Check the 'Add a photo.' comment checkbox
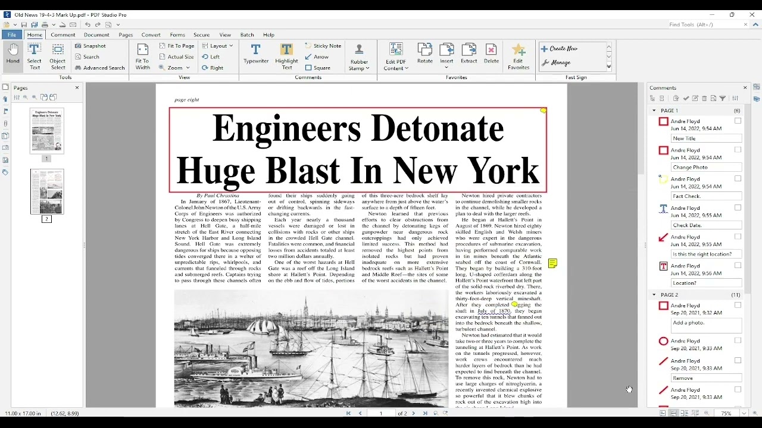This screenshot has width=762, height=428. (738, 305)
